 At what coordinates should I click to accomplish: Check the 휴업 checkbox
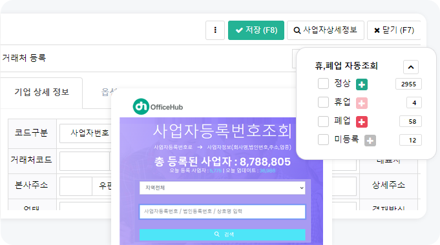pyautogui.click(x=323, y=103)
